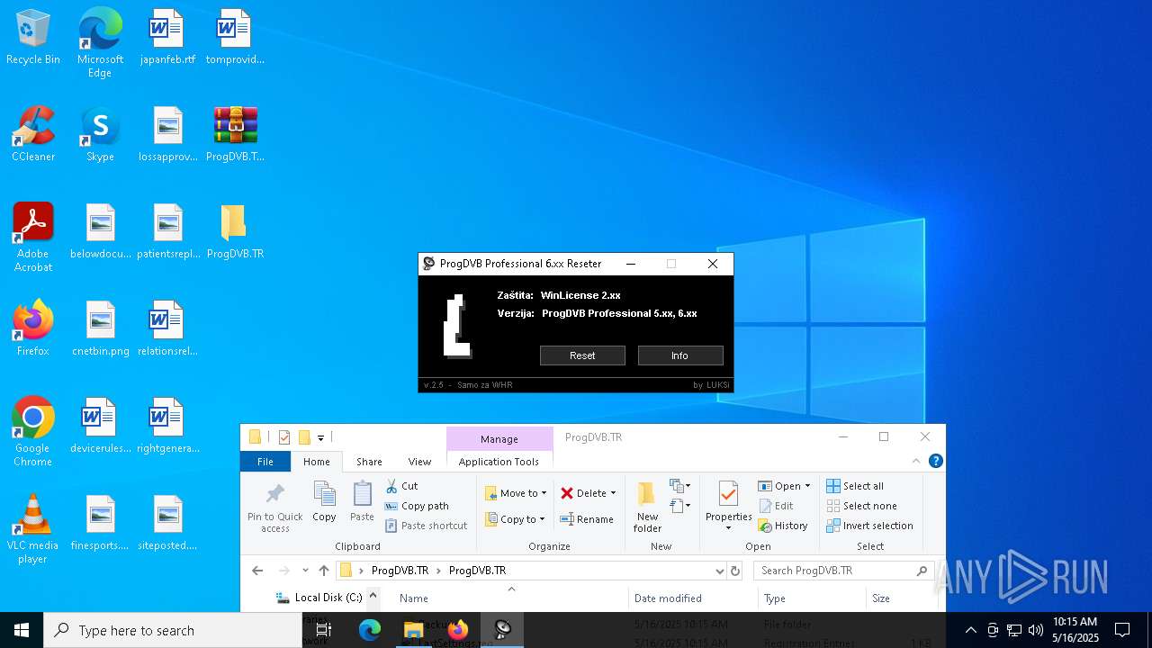Expand the address bar history dropdown
This screenshot has height=648, width=1152.
pos(719,571)
